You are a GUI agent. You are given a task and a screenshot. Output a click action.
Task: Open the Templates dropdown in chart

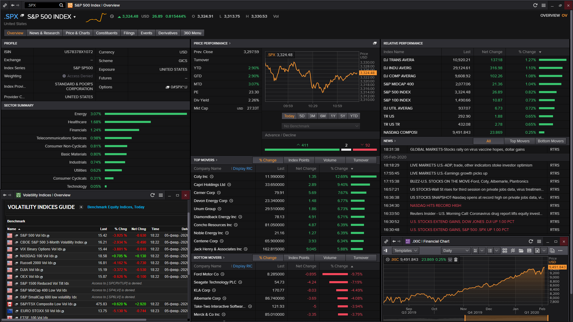405,251
